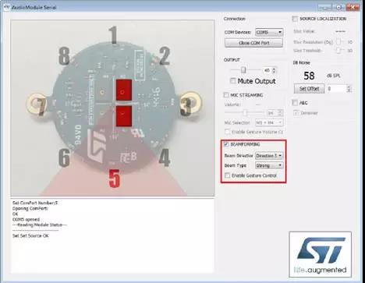The height and width of the screenshot is (283, 365).
Task: Enable the SOURCE LOCALIZATION checkbox
Action: coord(295,19)
